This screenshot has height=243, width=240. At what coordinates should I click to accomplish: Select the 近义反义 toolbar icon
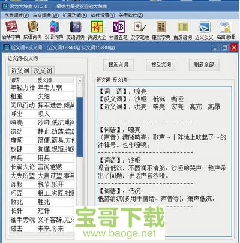pos(204,30)
